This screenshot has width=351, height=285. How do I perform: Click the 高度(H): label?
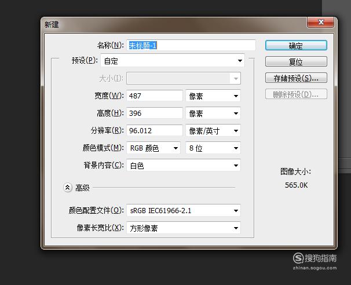(x=111, y=114)
